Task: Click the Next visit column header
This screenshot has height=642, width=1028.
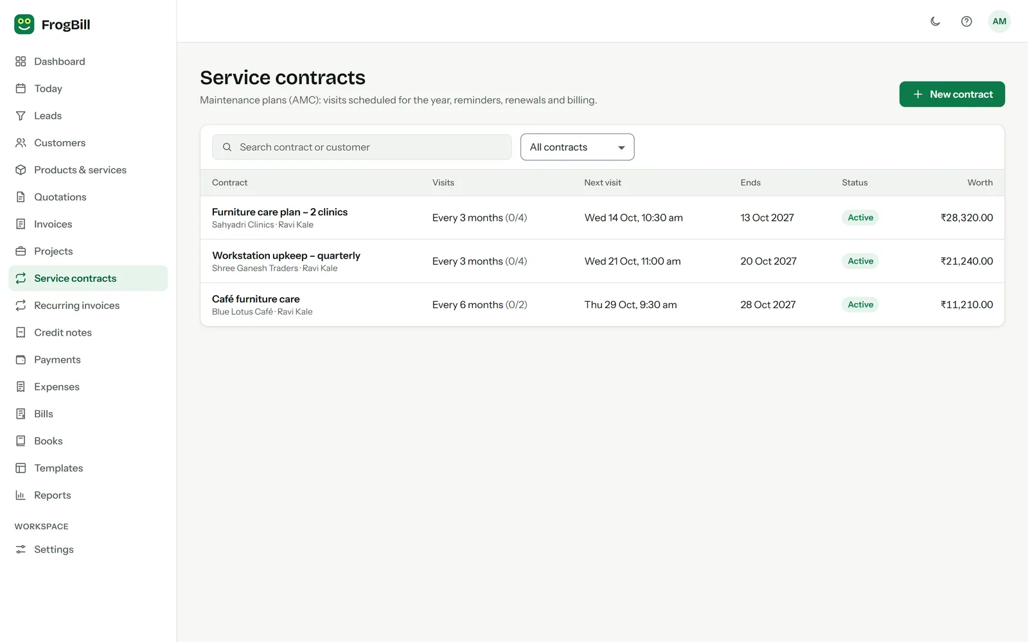Action: (x=603, y=182)
